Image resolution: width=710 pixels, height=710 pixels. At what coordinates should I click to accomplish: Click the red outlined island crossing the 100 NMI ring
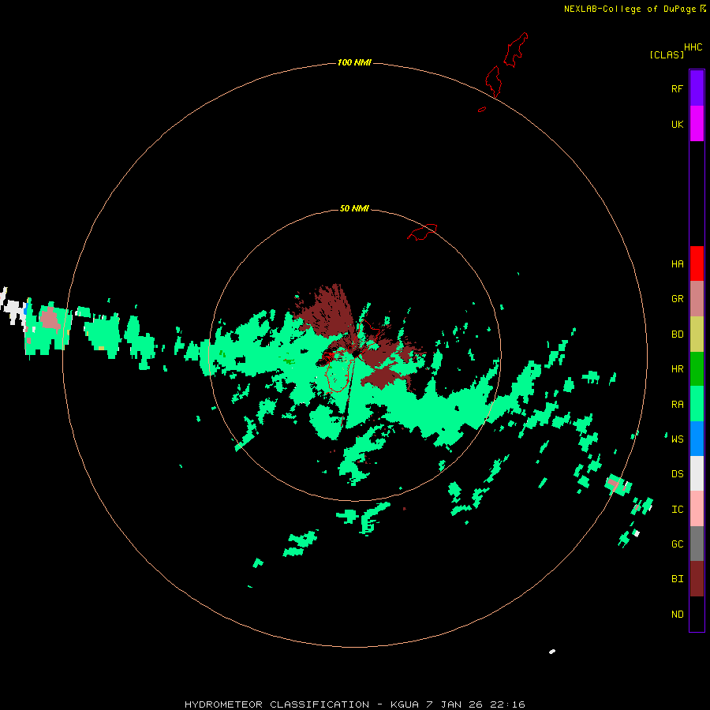point(494,81)
